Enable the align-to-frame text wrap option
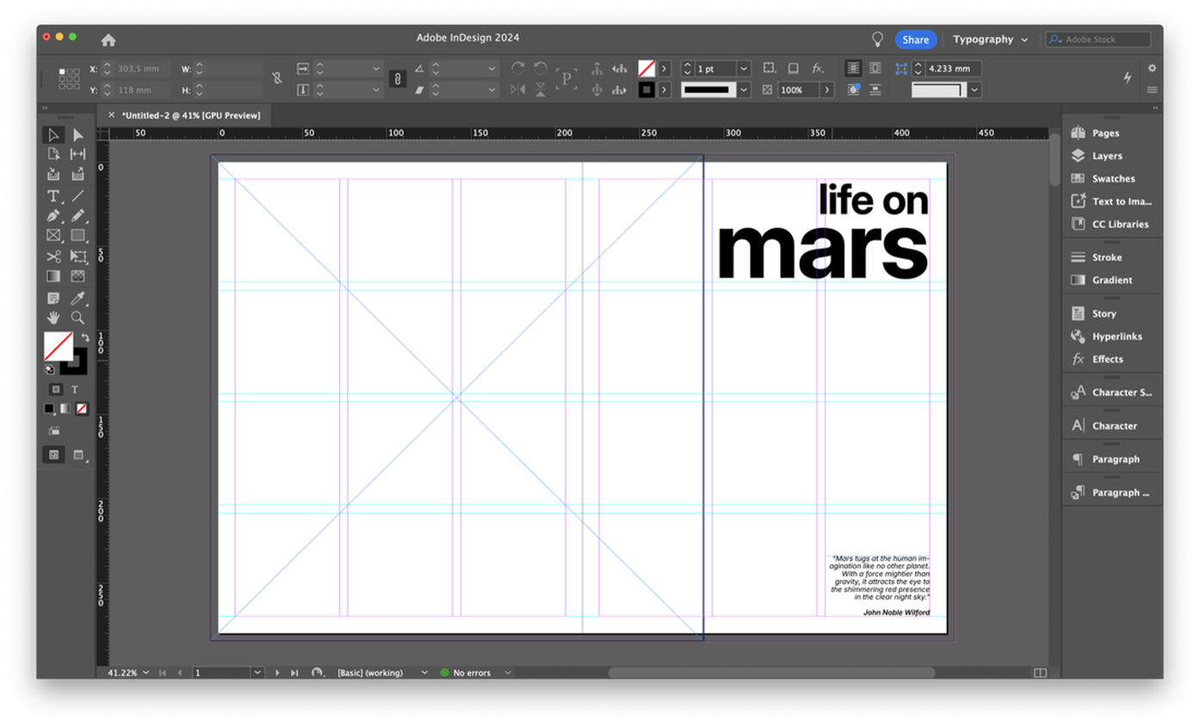This screenshot has width=1200, height=727. click(x=875, y=68)
